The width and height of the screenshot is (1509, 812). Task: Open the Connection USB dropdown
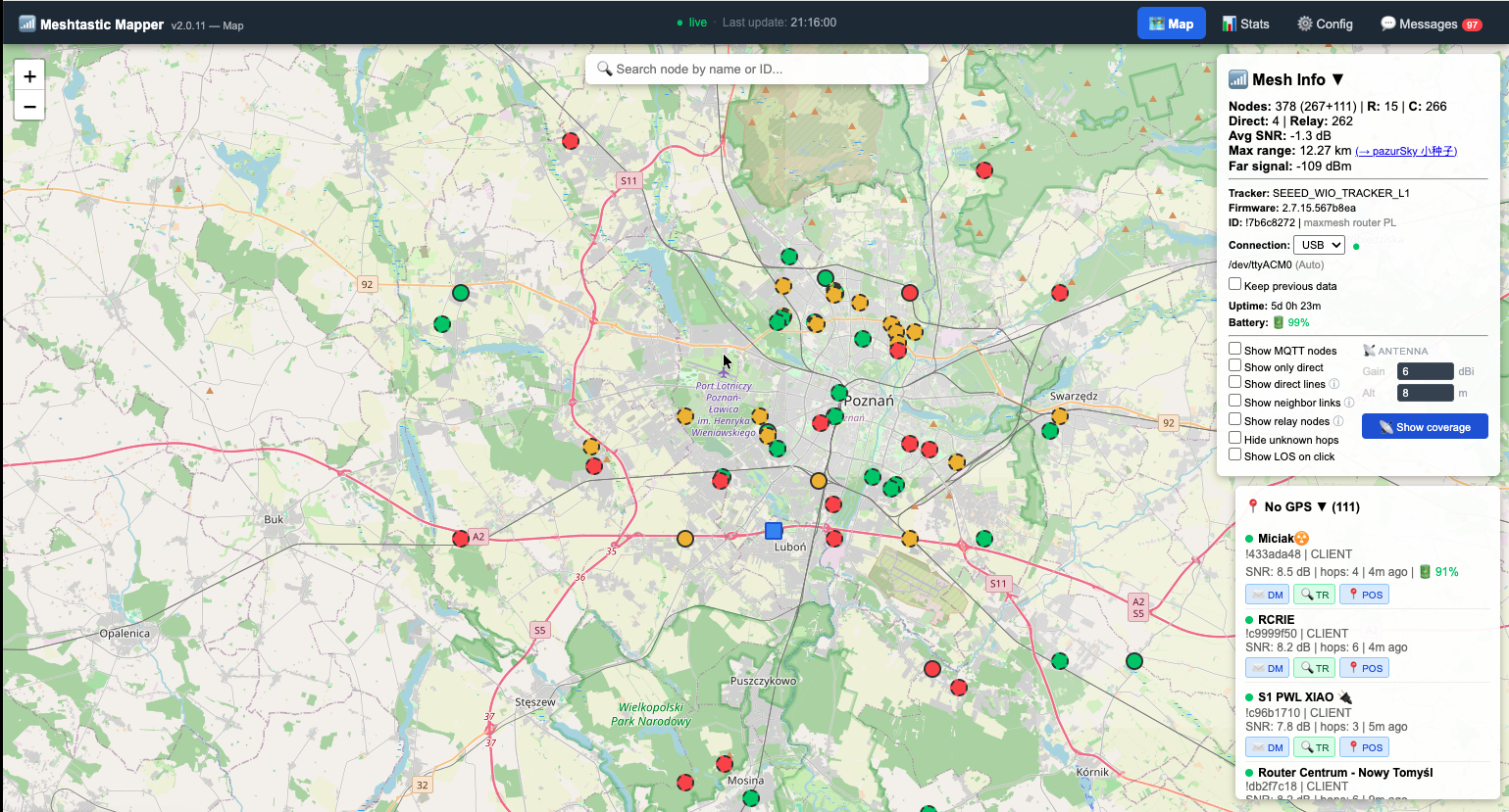pyautogui.click(x=1319, y=245)
